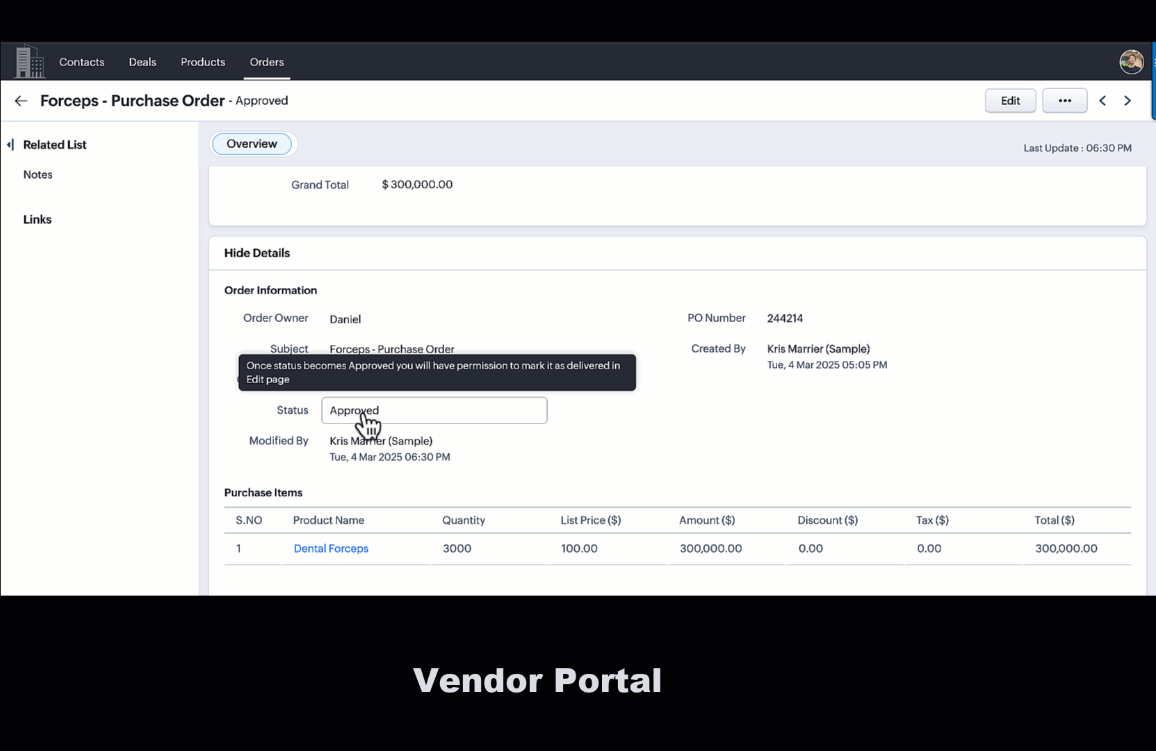This screenshot has height=751, width=1156.
Task: Click the Order Owner value Daniel
Action: (x=345, y=319)
